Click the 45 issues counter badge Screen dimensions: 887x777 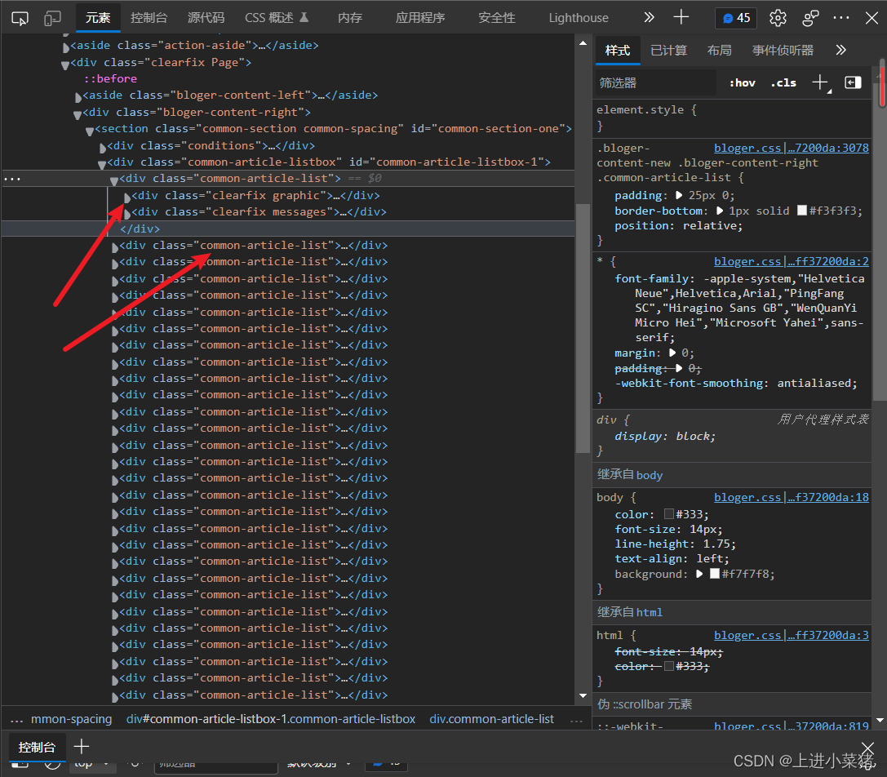[x=737, y=18]
